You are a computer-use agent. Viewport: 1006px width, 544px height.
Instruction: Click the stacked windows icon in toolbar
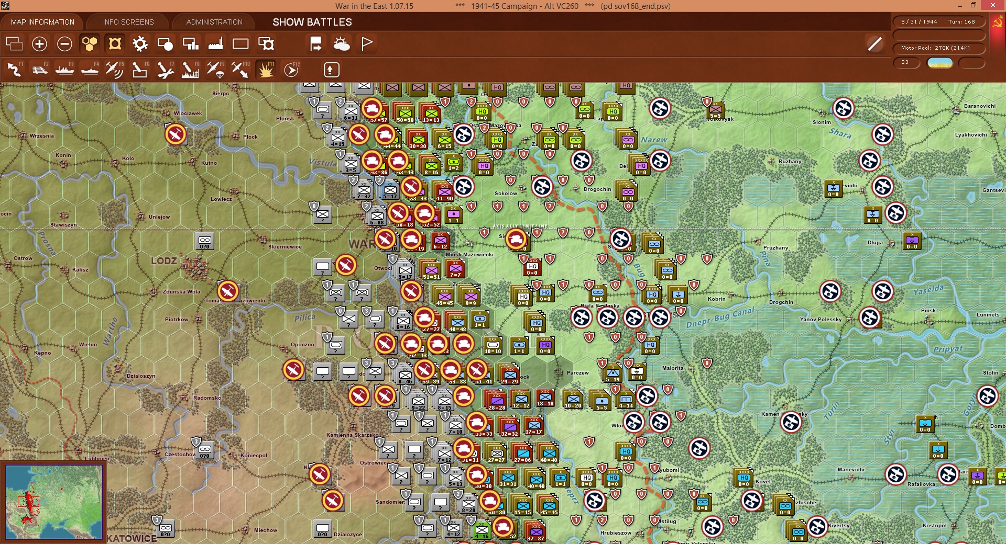14,44
